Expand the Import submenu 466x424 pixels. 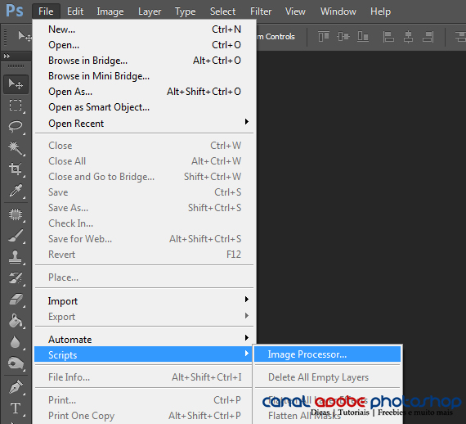tap(144, 301)
